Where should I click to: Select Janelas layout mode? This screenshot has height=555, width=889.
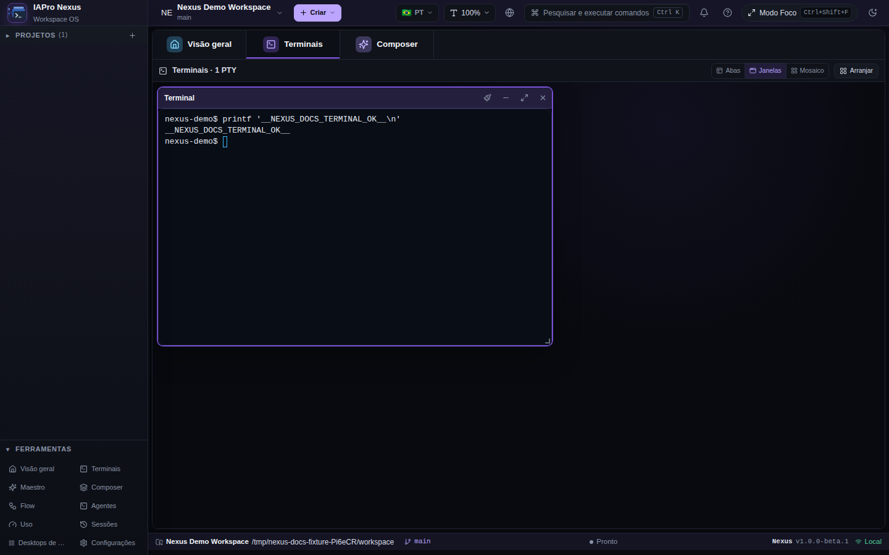click(766, 71)
